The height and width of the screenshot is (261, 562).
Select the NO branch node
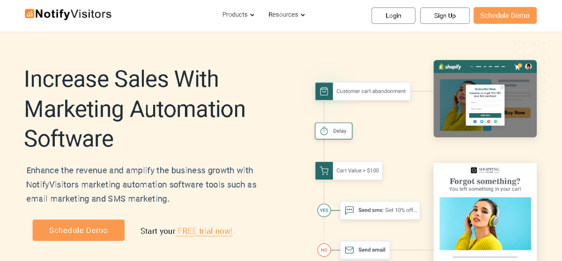pyautogui.click(x=324, y=250)
